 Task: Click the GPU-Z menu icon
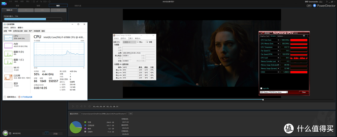pyautogui.click(x=307, y=35)
